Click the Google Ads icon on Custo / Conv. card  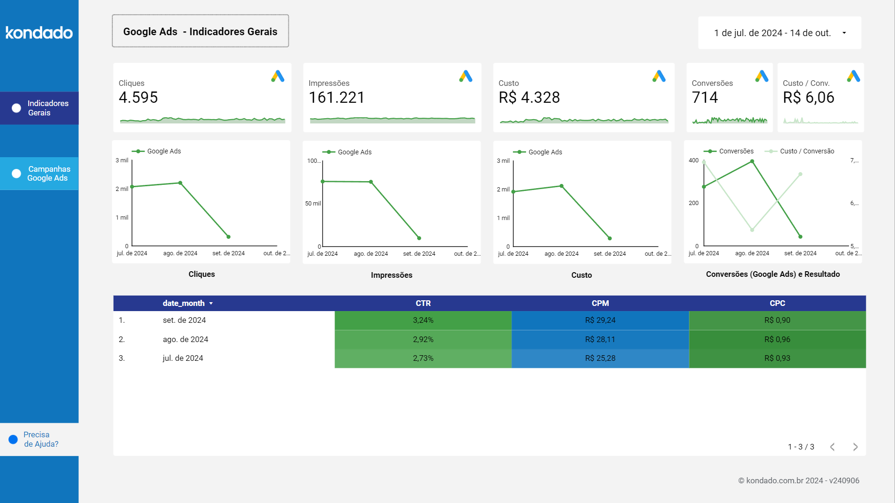[853, 76]
